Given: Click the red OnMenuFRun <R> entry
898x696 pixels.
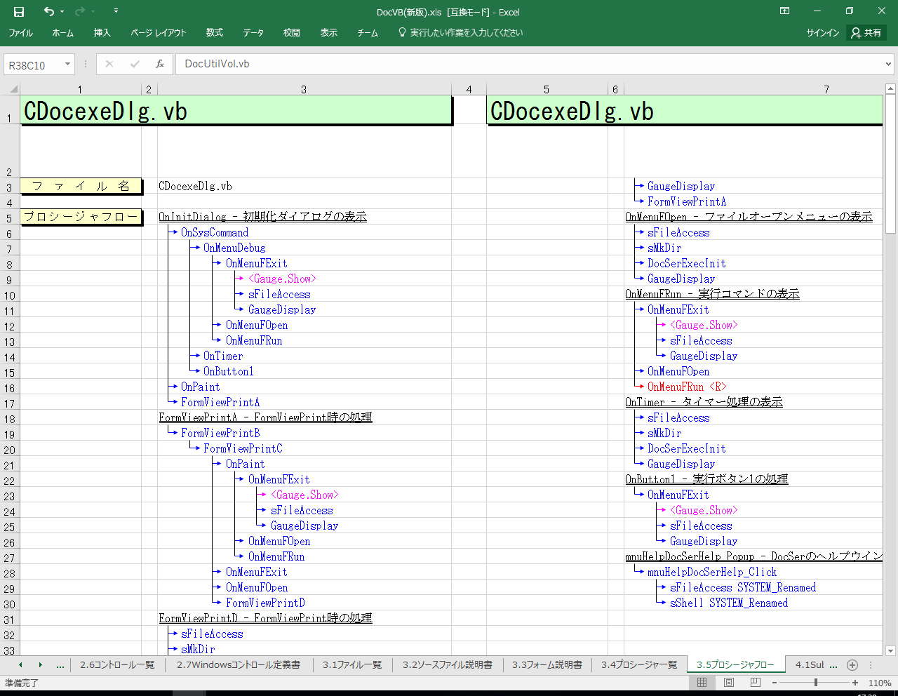Looking at the screenshot, I should [687, 387].
